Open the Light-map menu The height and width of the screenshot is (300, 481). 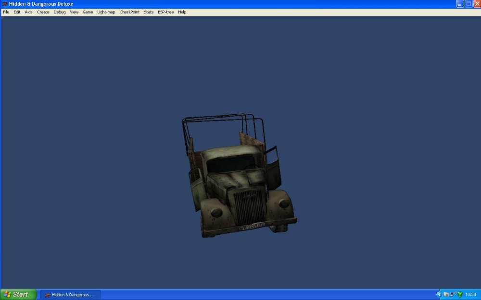pyautogui.click(x=106, y=12)
